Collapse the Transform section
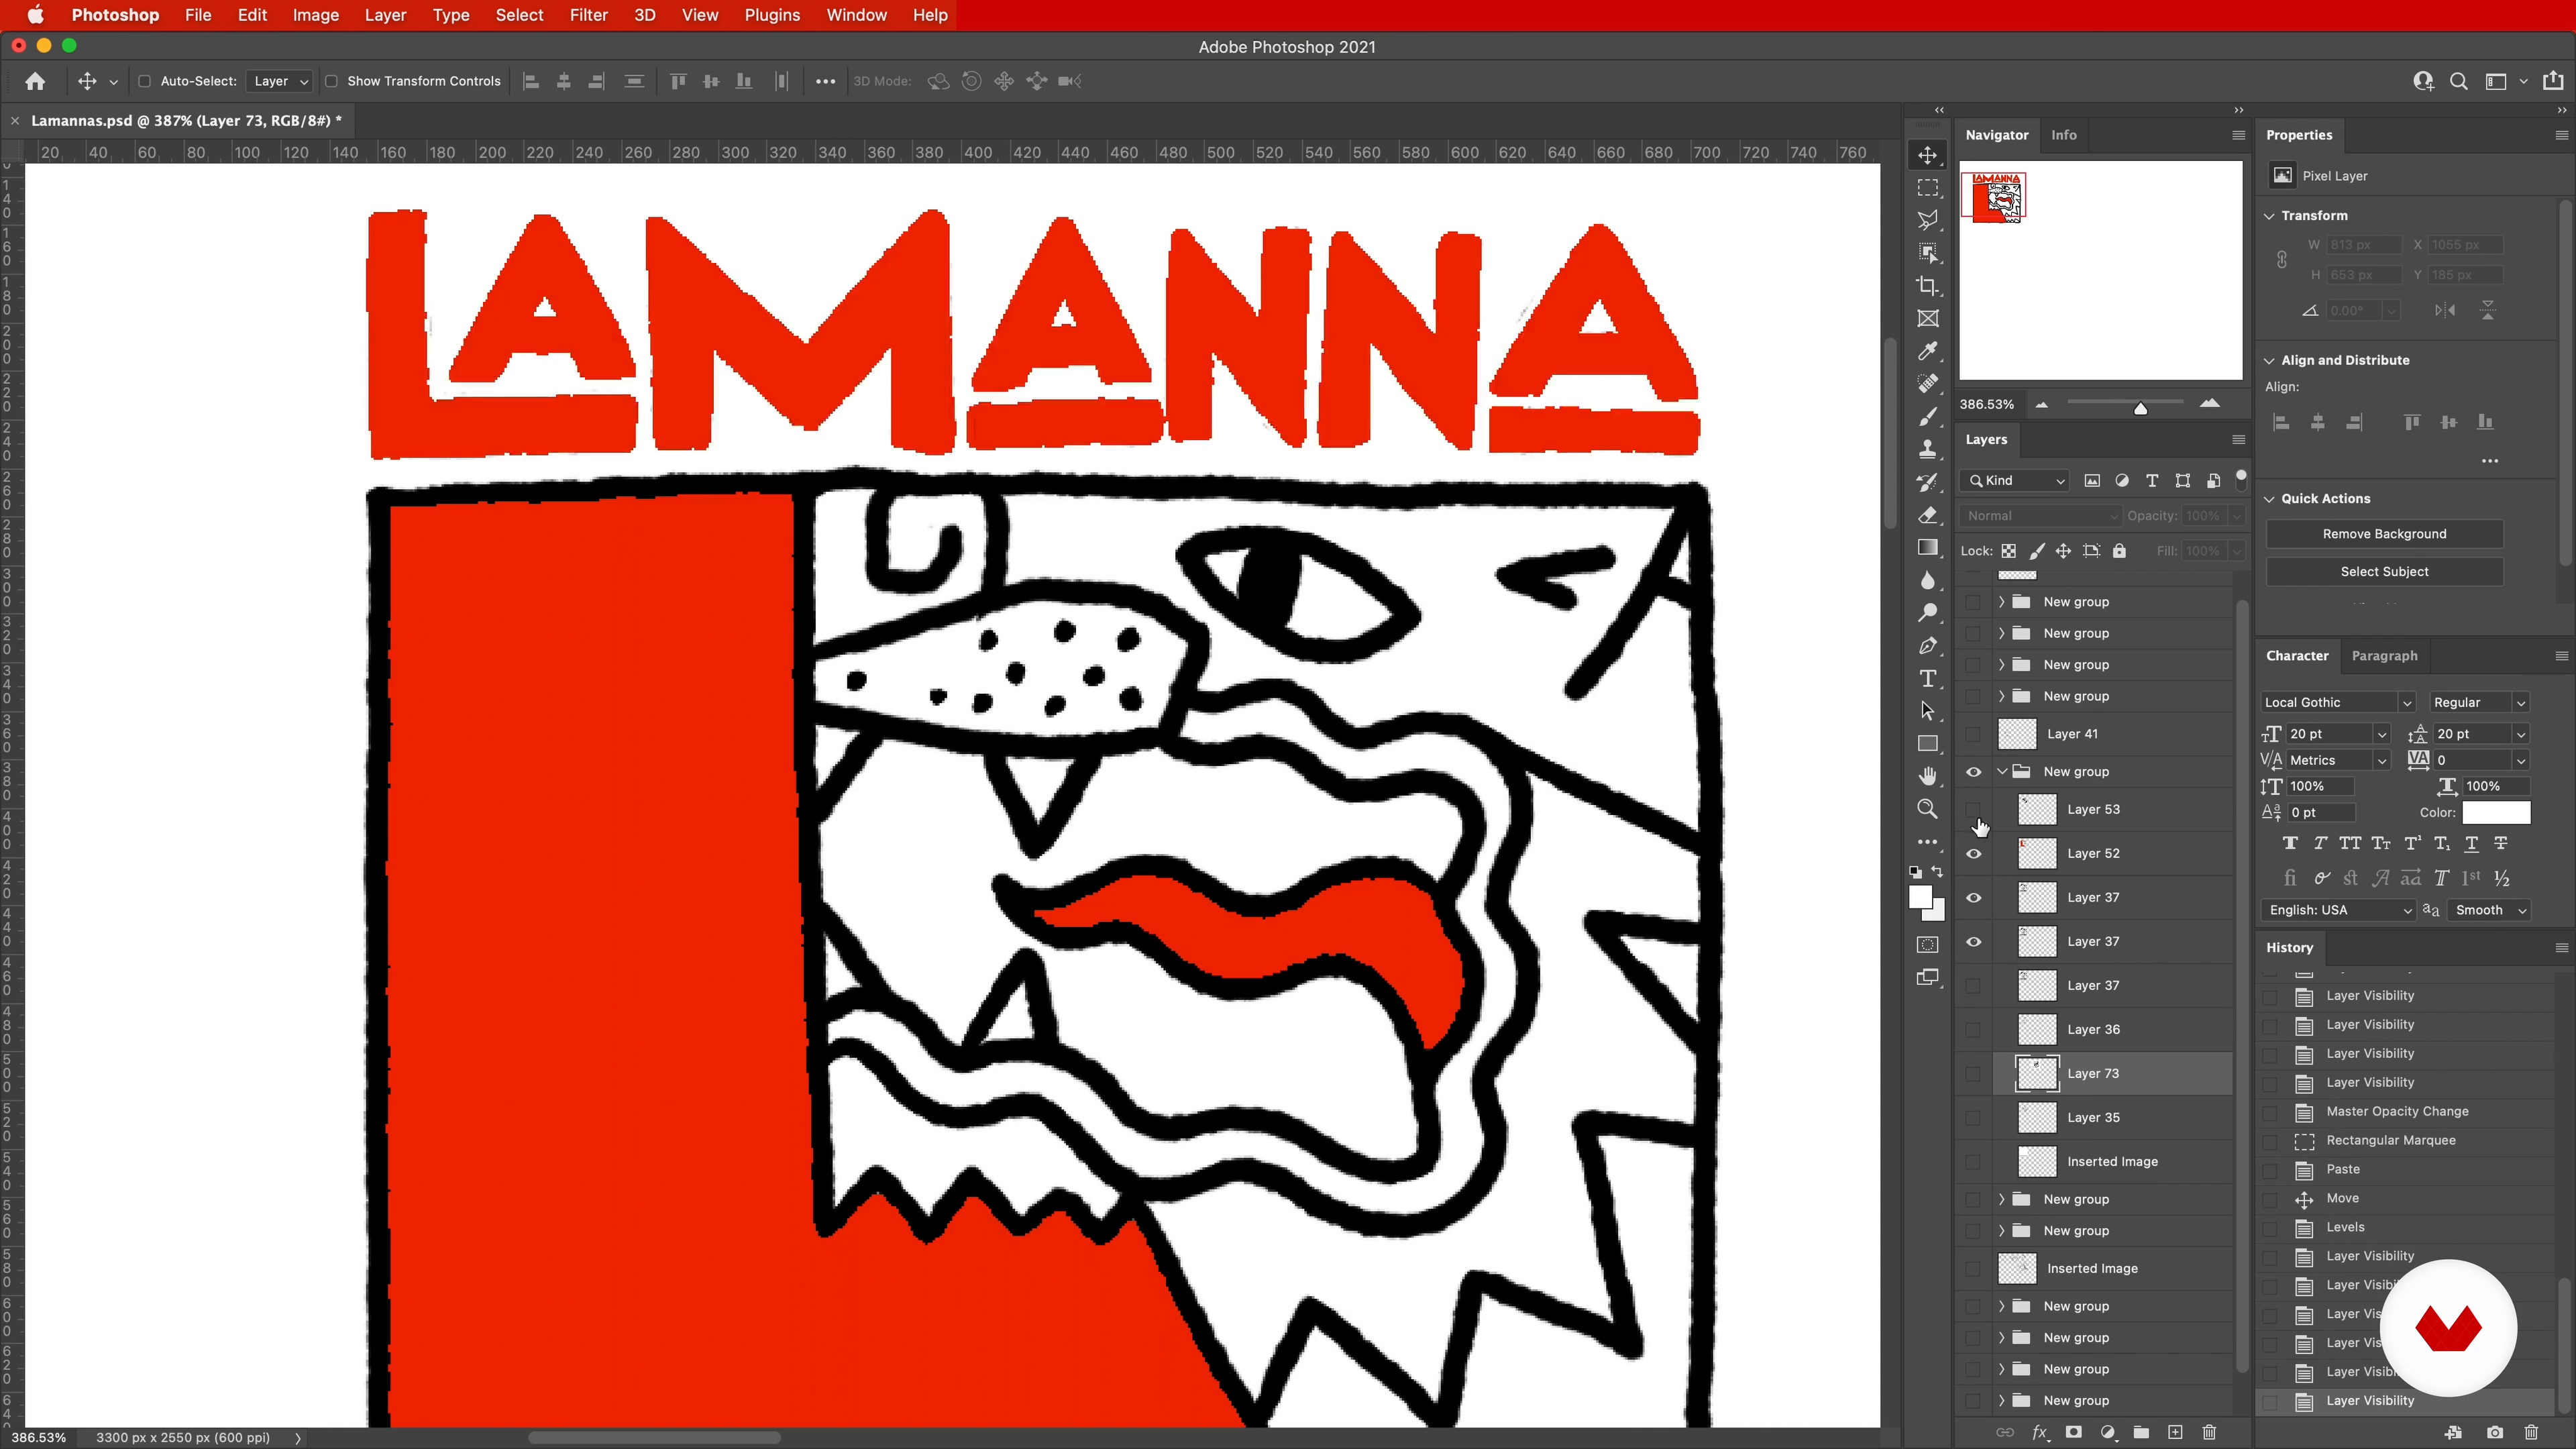This screenshot has height=1449, width=2576. click(x=2269, y=216)
